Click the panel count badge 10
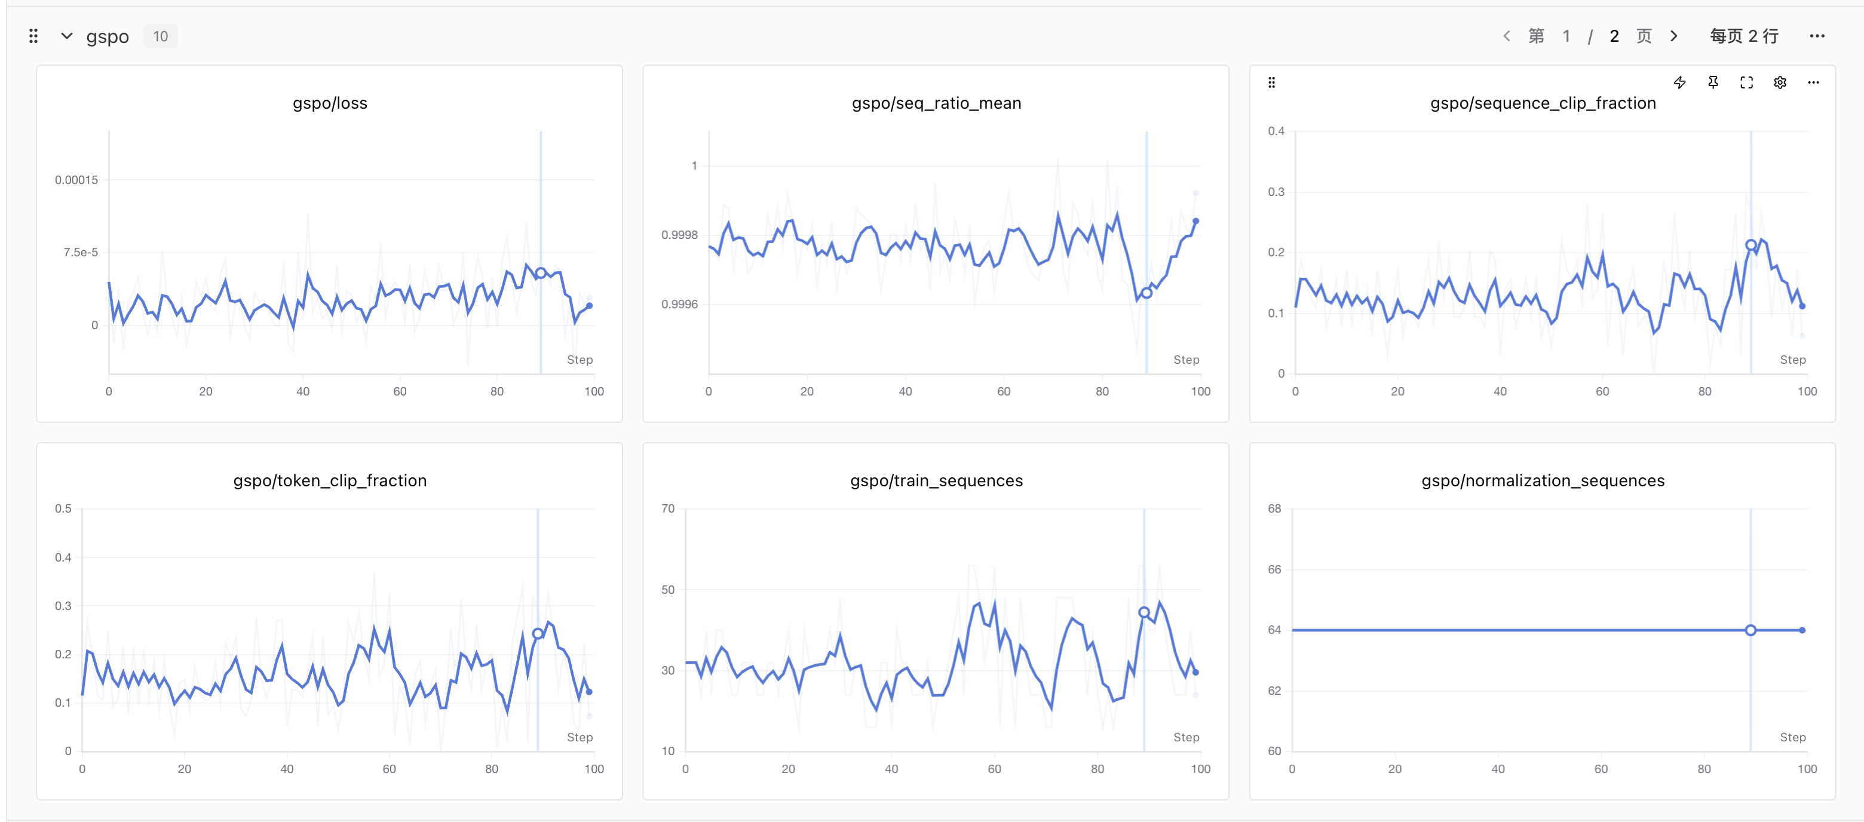The image size is (1864, 822). [161, 35]
